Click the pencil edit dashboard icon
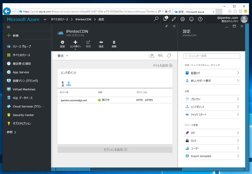The width and height of the screenshot is (252, 174). pos(174,19)
